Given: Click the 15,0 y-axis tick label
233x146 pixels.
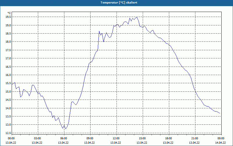Looking at the screenshot, I should [x=8, y=92].
